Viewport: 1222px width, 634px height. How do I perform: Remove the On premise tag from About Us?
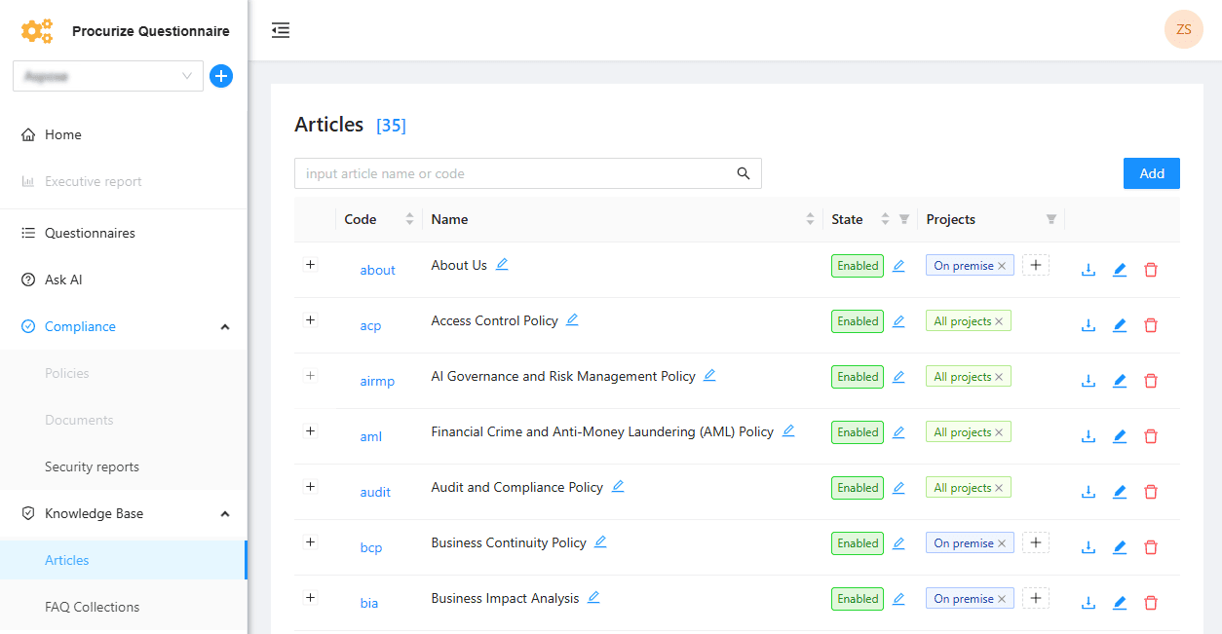pyautogui.click(x=1002, y=265)
